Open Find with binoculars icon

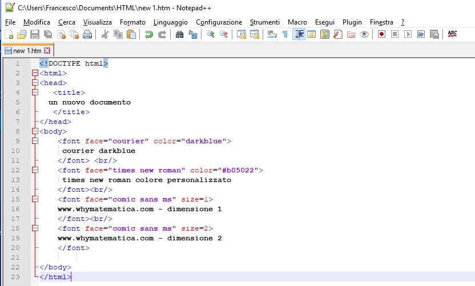click(180, 34)
